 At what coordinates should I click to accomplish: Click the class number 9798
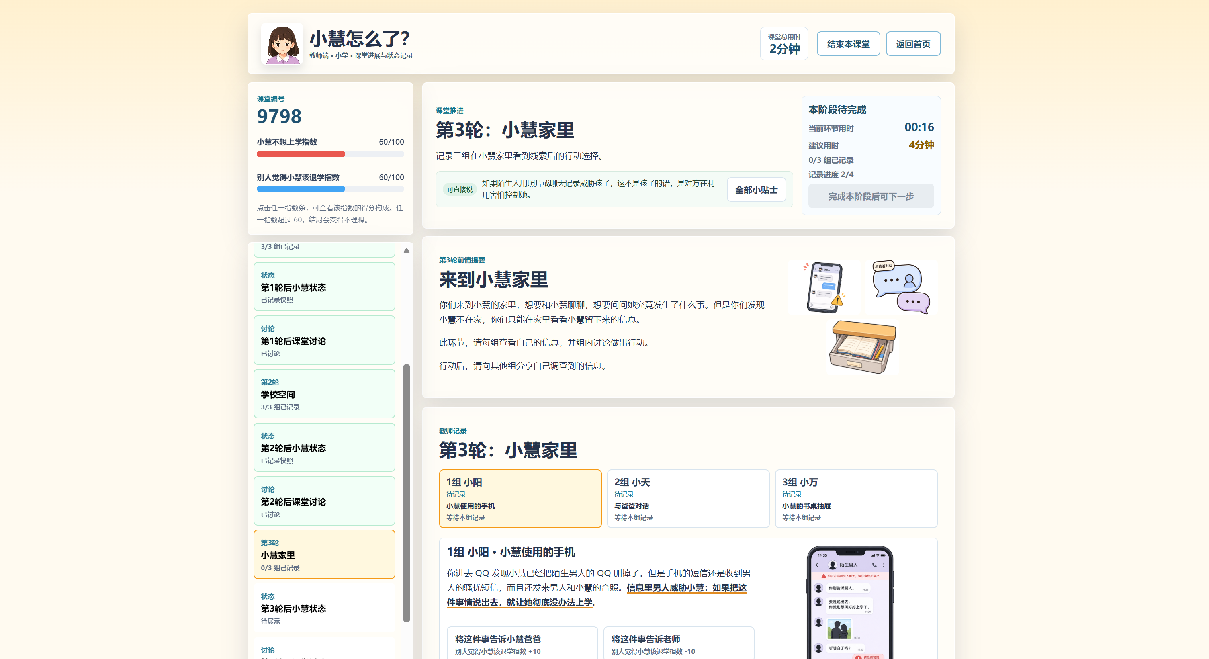point(279,116)
